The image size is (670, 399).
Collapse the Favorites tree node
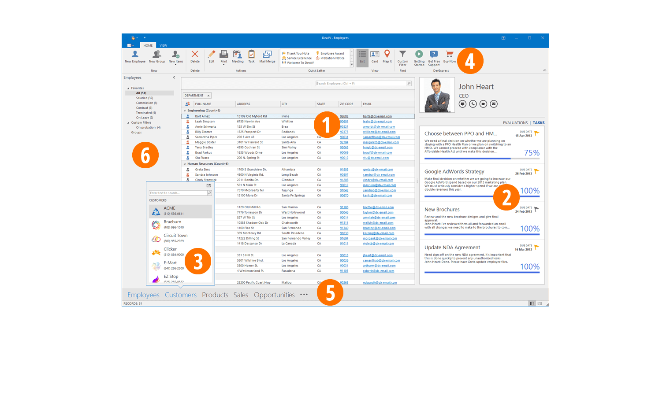click(x=128, y=88)
